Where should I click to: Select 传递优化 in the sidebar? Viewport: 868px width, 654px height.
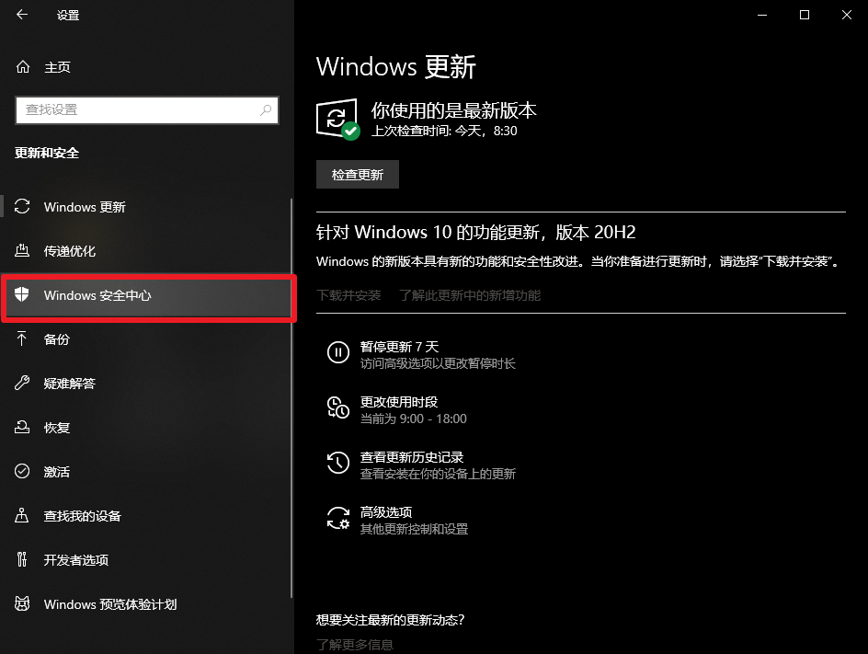tap(70, 251)
